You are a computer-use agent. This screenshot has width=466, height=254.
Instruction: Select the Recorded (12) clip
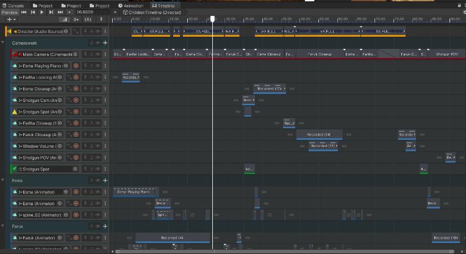pyautogui.click(x=270, y=89)
